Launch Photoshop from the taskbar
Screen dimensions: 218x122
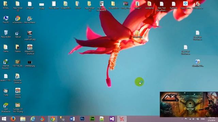click(82, 119)
